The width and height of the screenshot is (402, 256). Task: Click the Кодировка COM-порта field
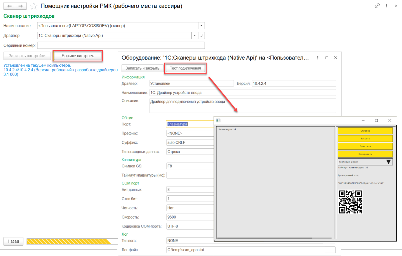point(190,227)
